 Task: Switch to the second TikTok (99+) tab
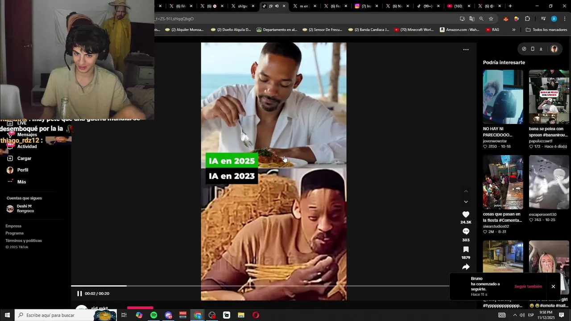(427, 6)
